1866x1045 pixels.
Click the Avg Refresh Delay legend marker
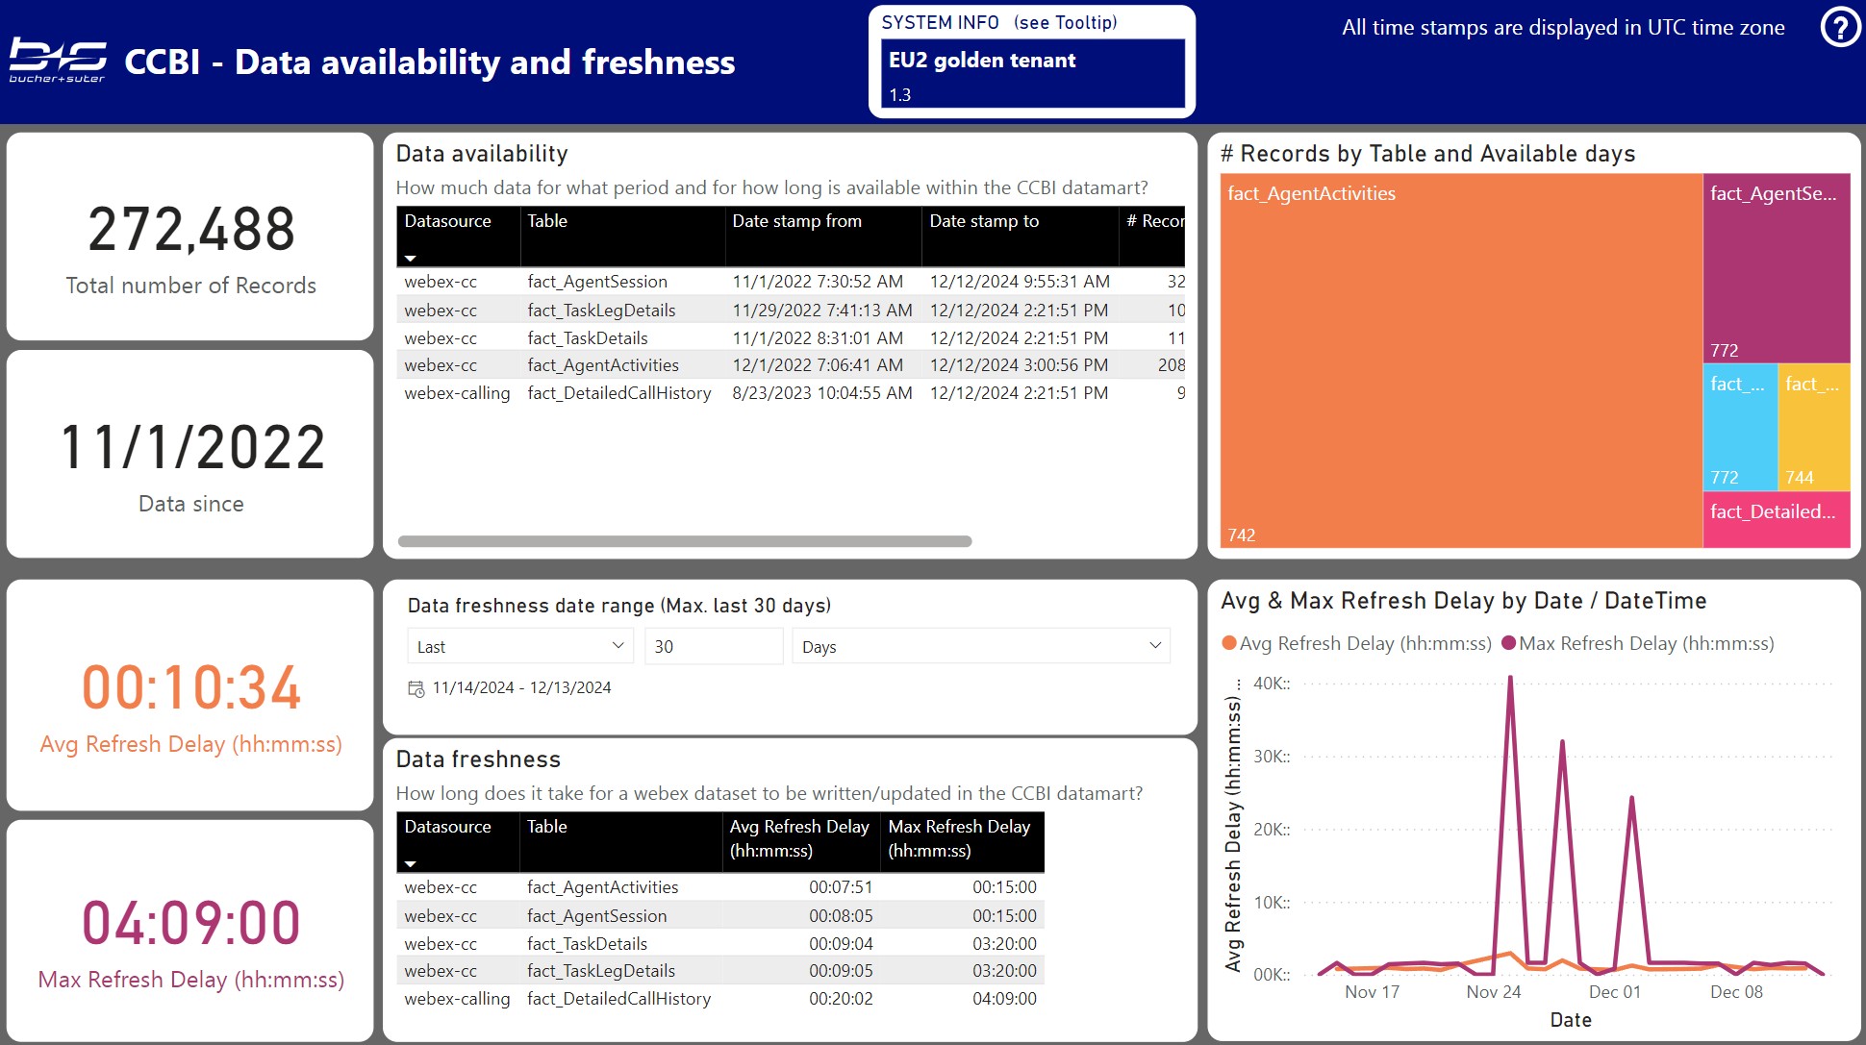click(x=1229, y=643)
